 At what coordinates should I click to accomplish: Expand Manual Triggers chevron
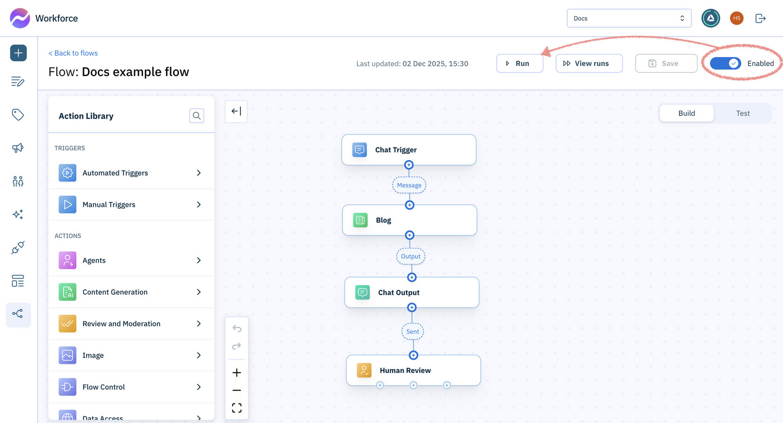pyautogui.click(x=199, y=204)
